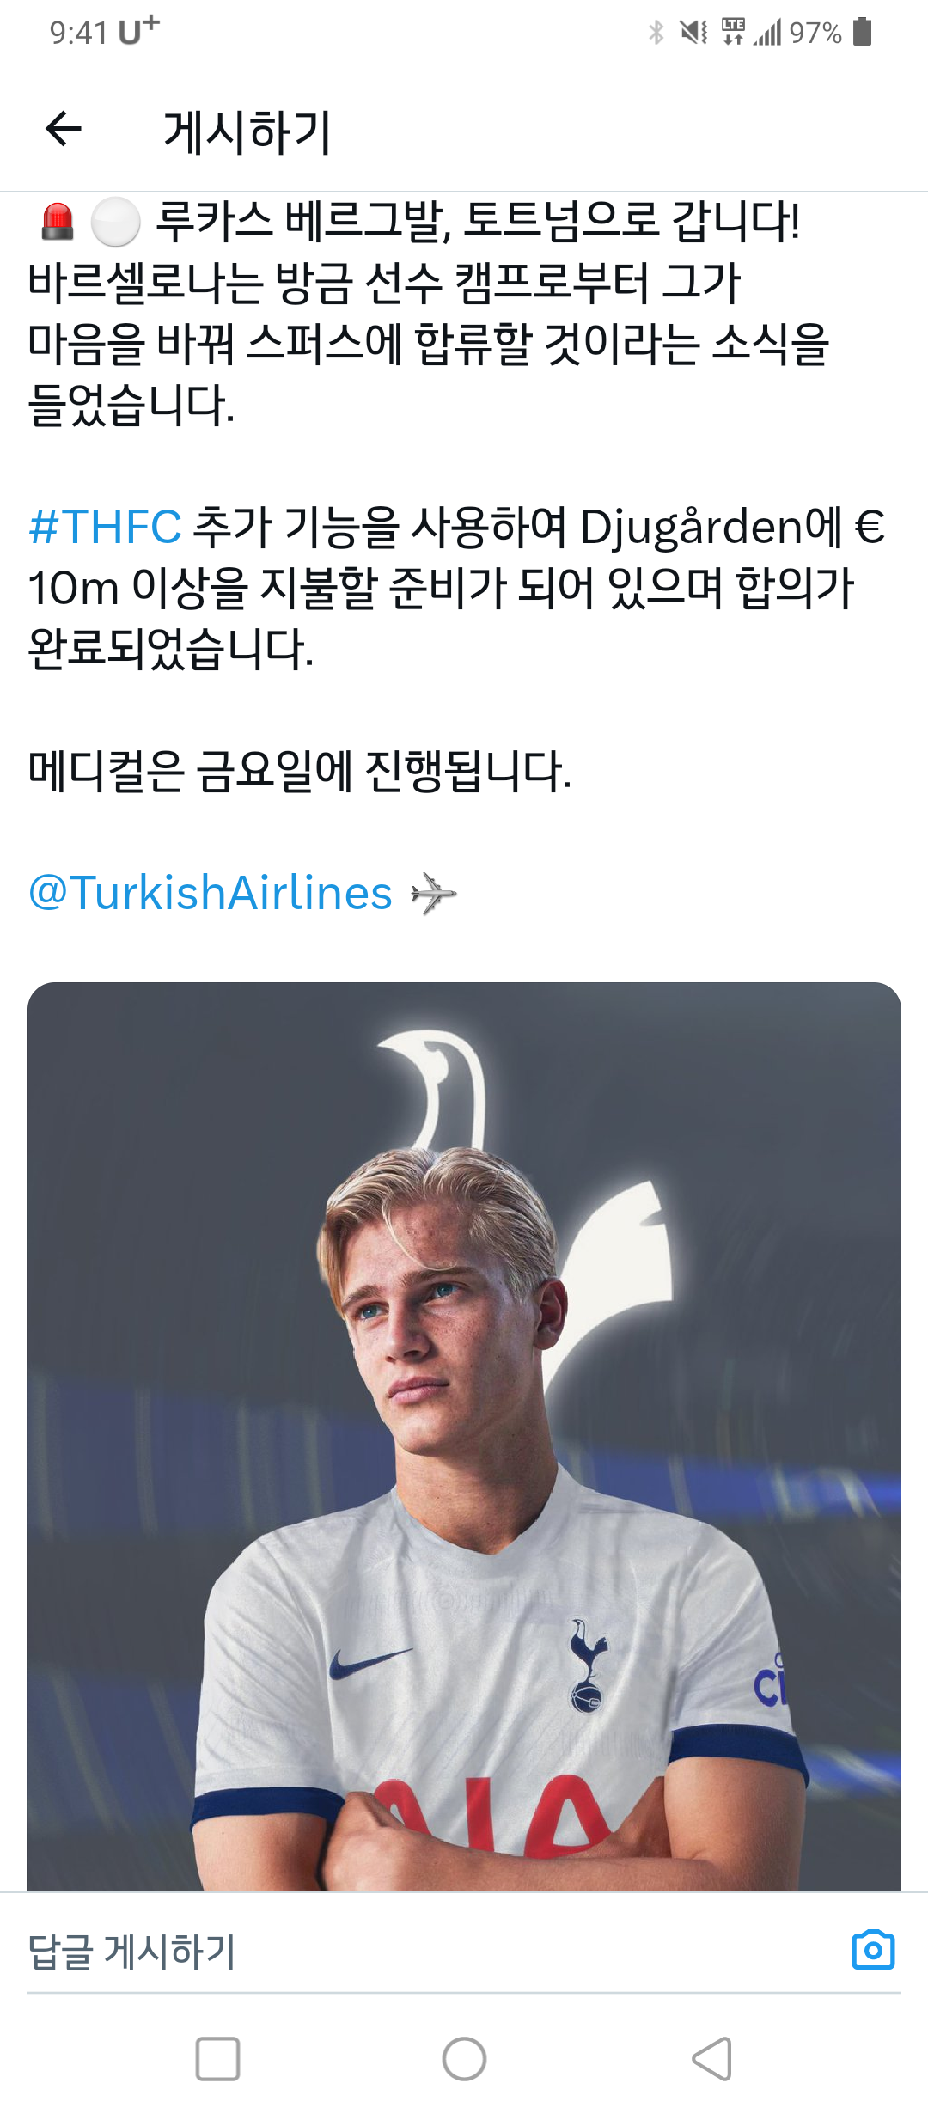Open the @TurkishAirlines mention link
Image resolution: width=928 pixels, height=2114 pixels.
point(211,893)
